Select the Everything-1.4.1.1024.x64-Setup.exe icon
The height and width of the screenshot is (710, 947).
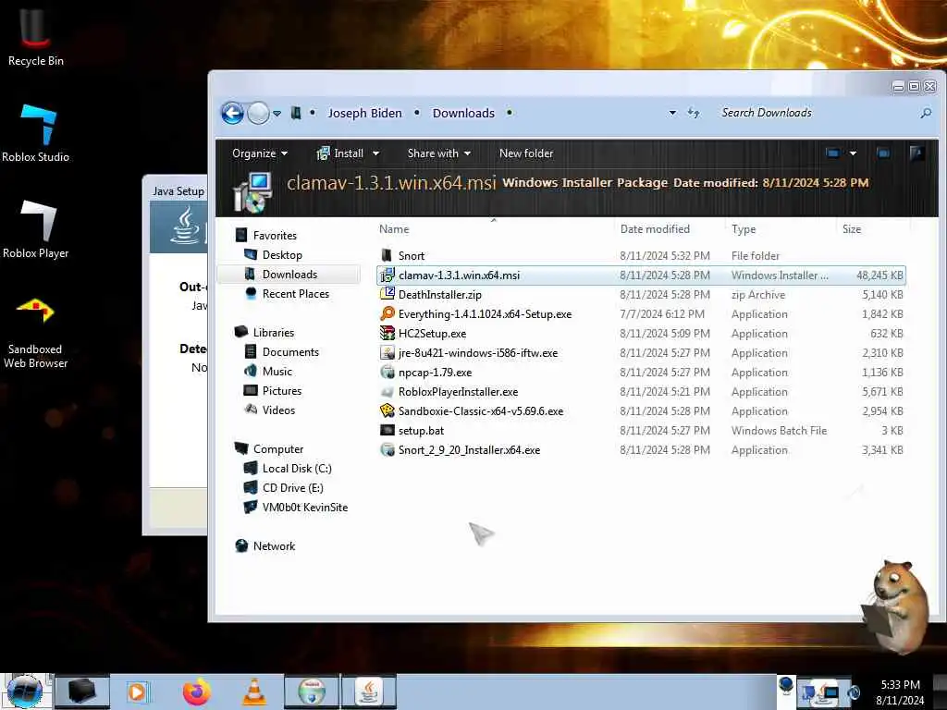click(387, 313)
